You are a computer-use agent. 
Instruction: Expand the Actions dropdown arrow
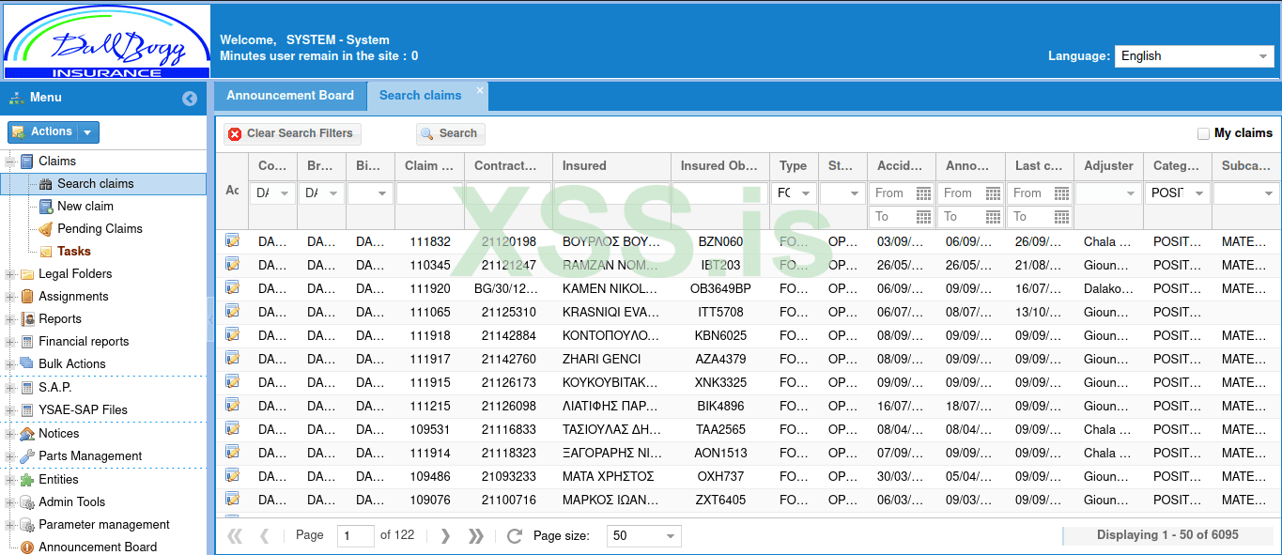coord(88,132)
